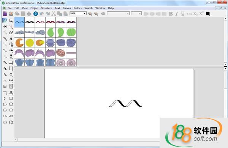Select the blue wave helix template

[x=19, y=22]
